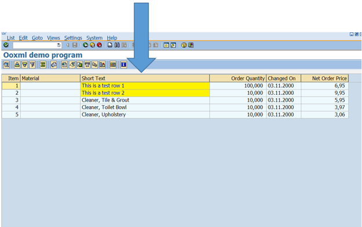Click the Sort Descending icon
362x227 pixels.
click(x=25, y=65)
